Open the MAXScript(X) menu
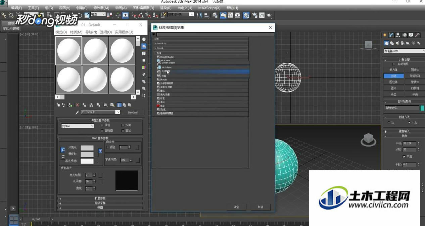Screen dimensions: 425x226 (209, 8)
